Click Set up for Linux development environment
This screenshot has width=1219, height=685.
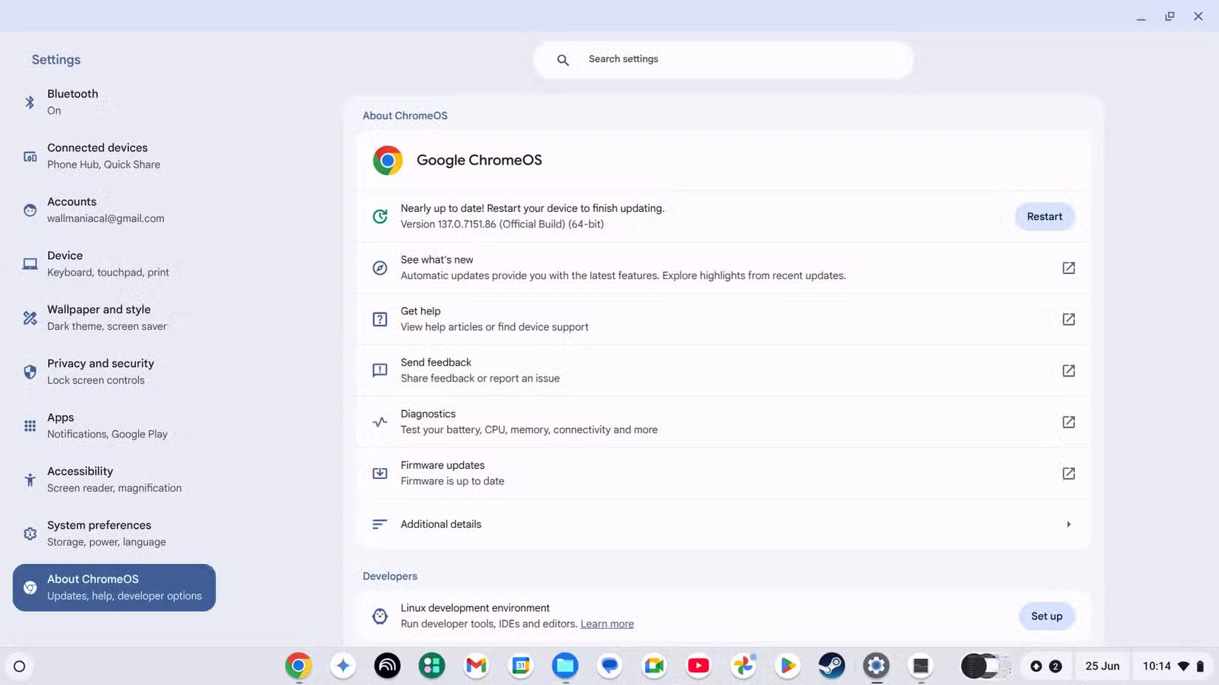[x=1046, y=616]
